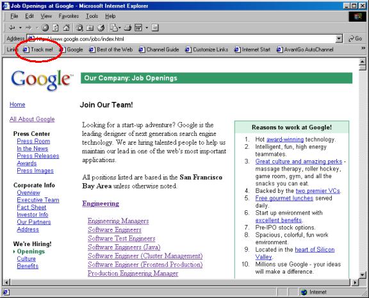This screenshot has height=298, width=369.
Task: Open the History pane toolbar icon
Action: coord(101,28)
